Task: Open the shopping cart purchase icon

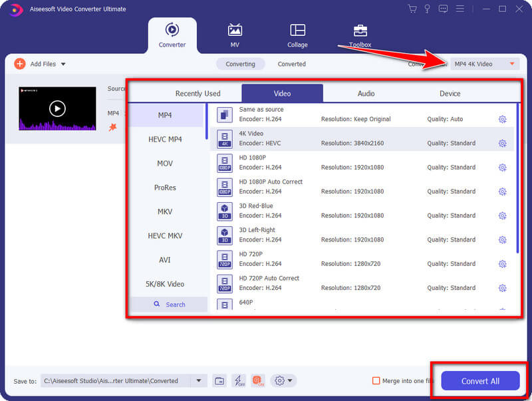Action: point(412,9)
